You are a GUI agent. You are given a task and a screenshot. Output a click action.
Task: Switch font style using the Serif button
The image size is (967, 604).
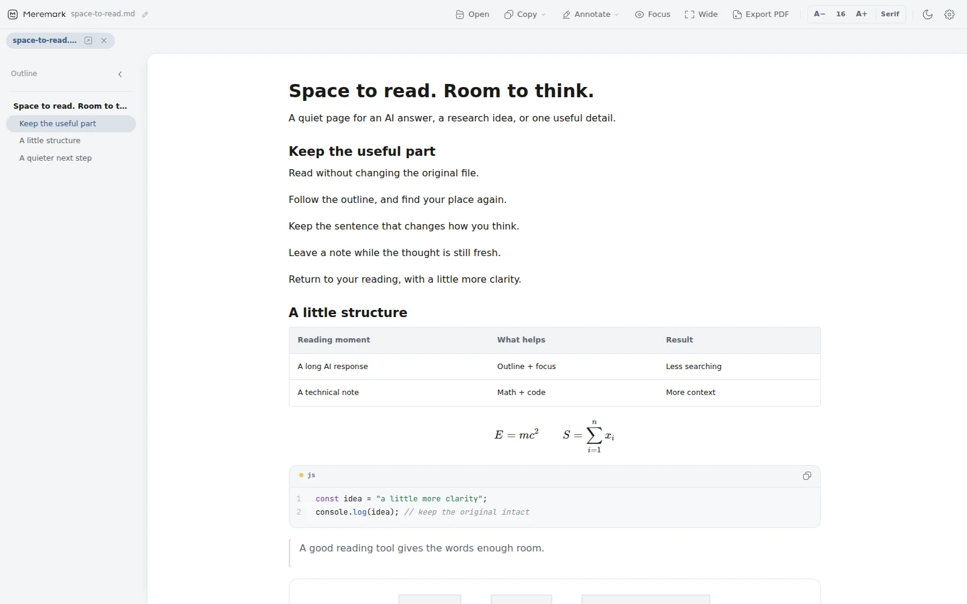click(890, 14)
